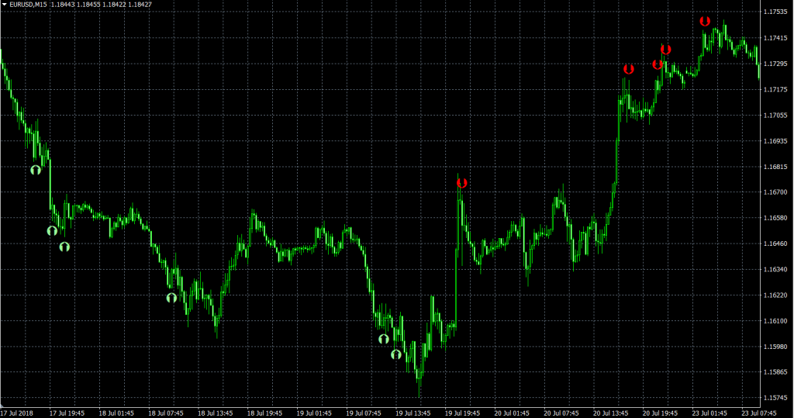Click the 1.16340 price axis label

pyautogui.click(x=775, y=270)
